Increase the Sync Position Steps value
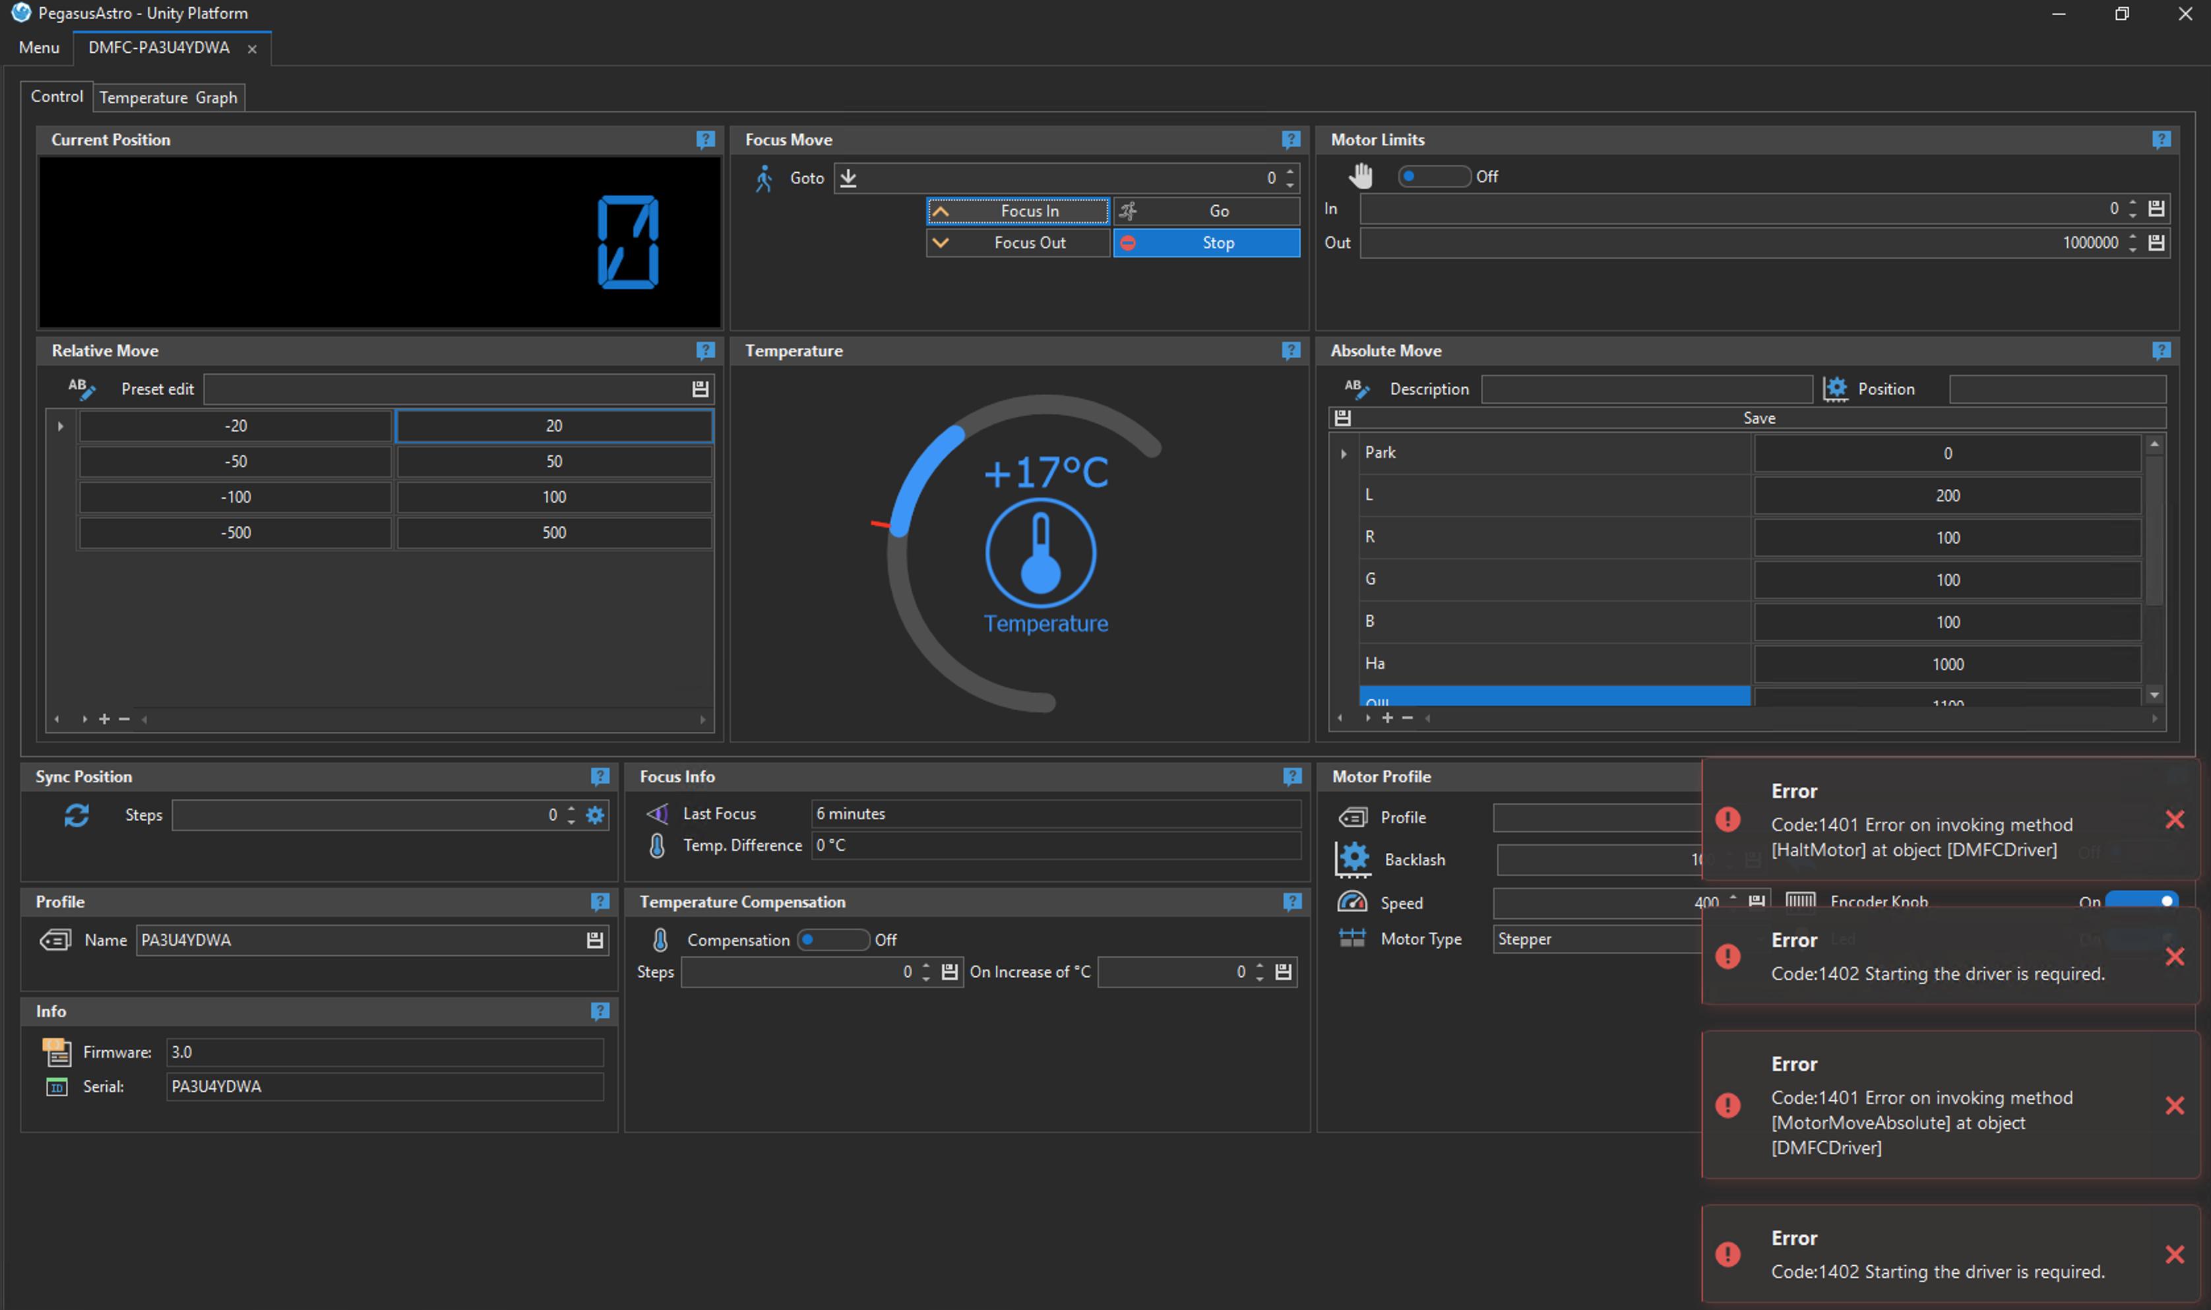The width and height of the screenshot is (2211, 1310). pyautogui.click(x=571, y=808)
